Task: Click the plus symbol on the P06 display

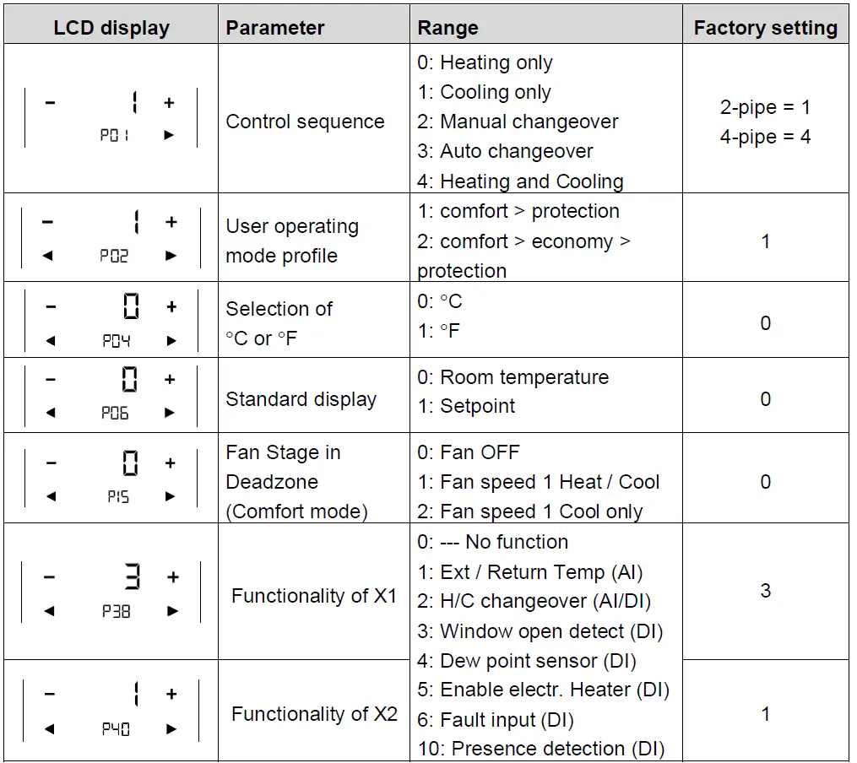Action: tap(170, 380)
